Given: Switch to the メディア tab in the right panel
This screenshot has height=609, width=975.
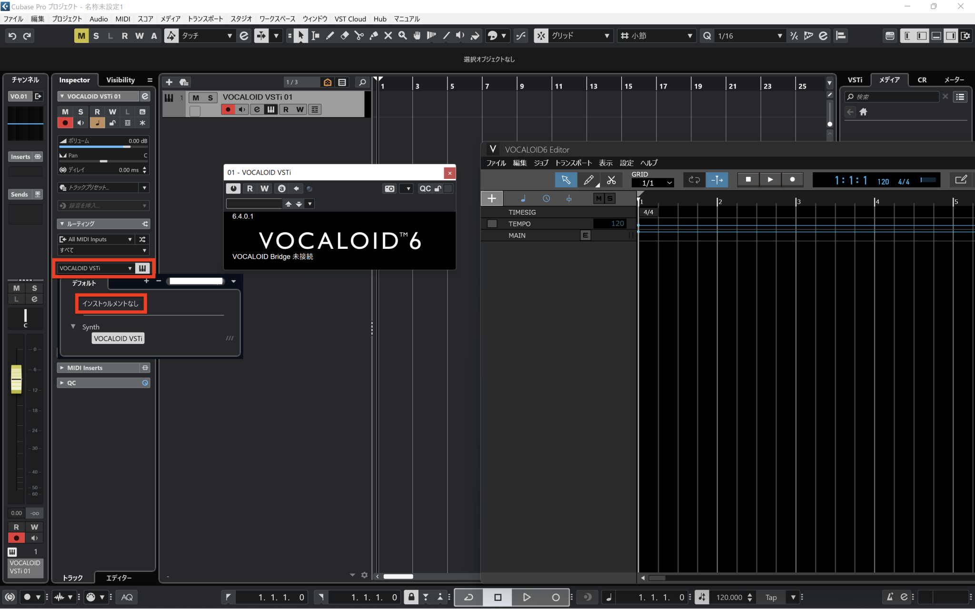Looking at the screenshot, I should click(890, 79).
